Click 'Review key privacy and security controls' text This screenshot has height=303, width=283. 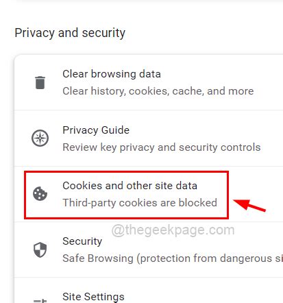(162, 147)
